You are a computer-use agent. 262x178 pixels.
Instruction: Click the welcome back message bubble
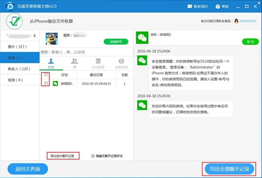[191, 109]
